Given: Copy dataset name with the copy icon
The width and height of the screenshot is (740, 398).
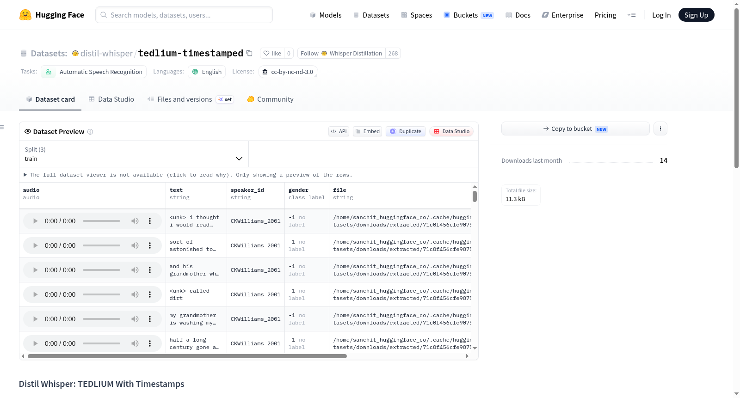Looking at the screenshot, I should coord(249,53).
